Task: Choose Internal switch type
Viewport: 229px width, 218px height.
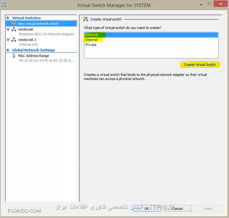Action: point(151,40)
